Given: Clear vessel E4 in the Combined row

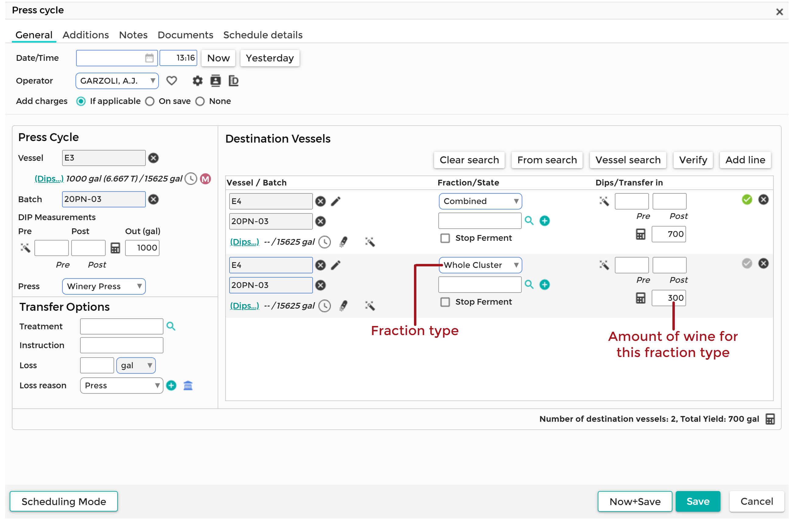Looking at the screenshot, I should (321, 202).
